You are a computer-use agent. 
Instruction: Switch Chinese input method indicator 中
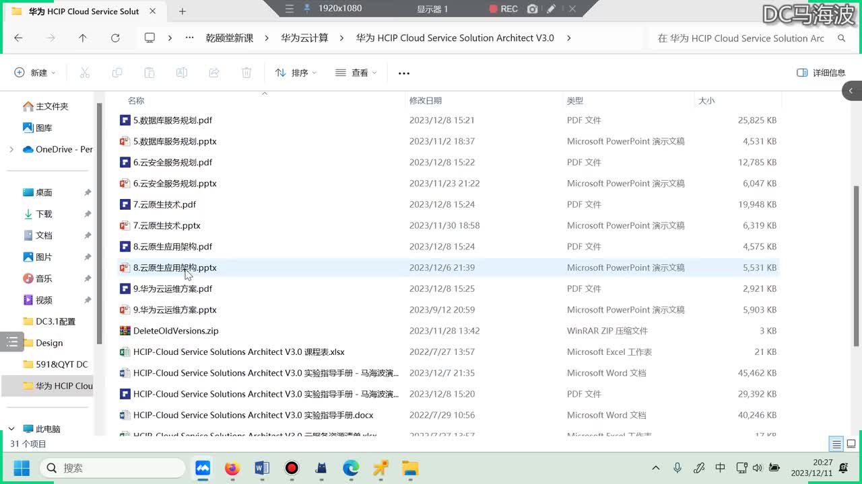tap(720, 468)
